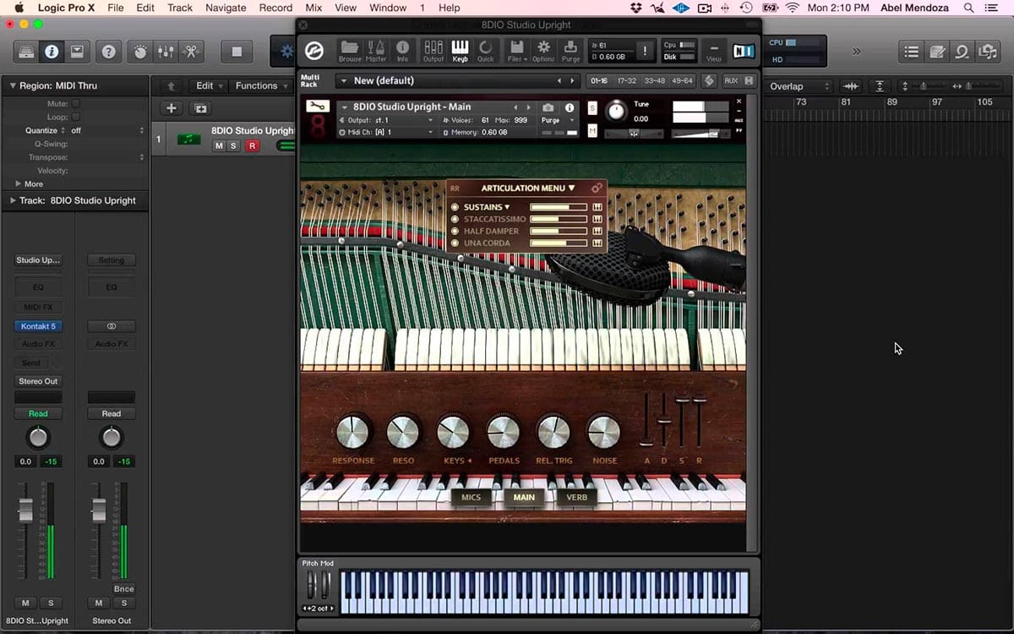Click the Stop transport button
This screenshot has height=634, width=1014.
click(x=237, y=52)
